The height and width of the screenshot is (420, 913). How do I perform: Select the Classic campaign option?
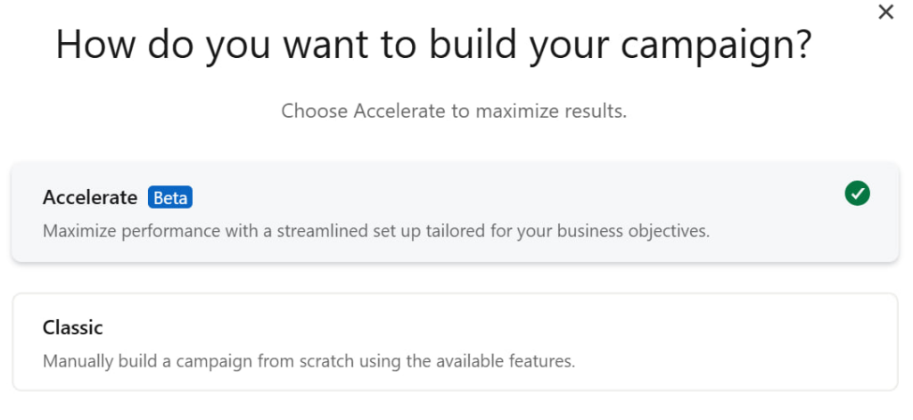(x=455, y=342)
